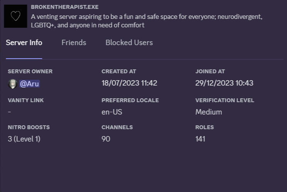Click the BROKENTHERAPIST.EXE server title
Screen dimensions: 287x192
coord(65,7)
